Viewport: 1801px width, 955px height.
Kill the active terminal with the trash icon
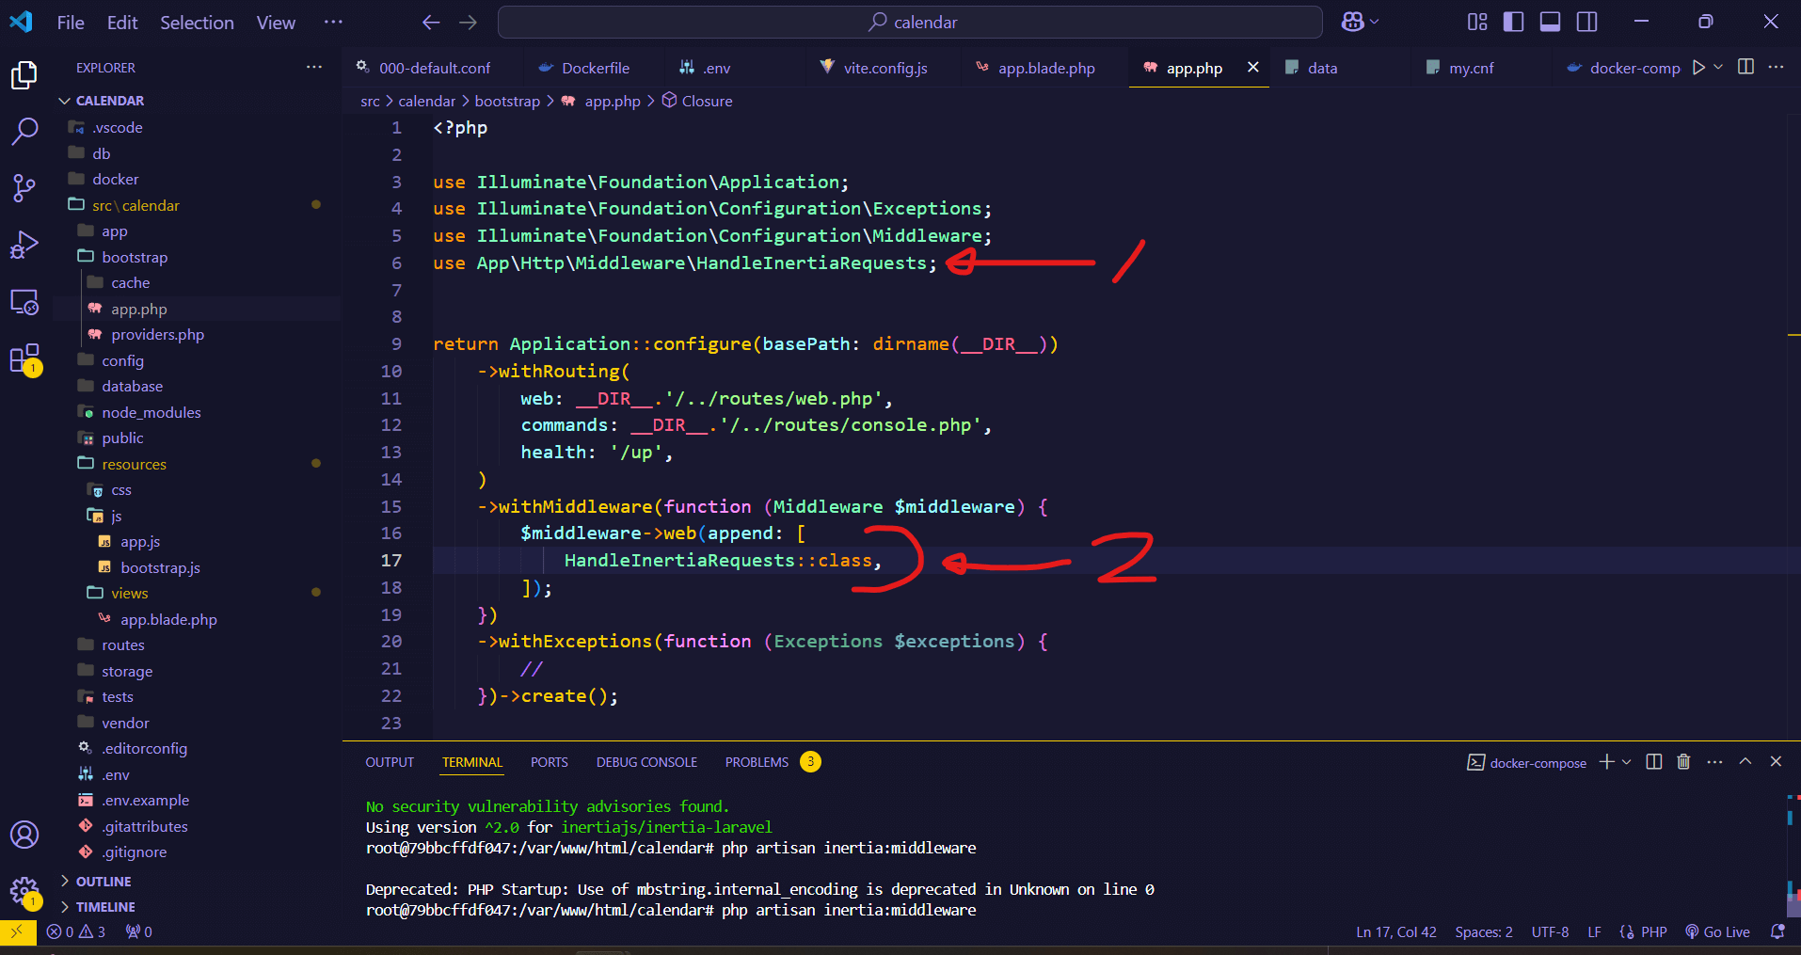click(1682, 762)
